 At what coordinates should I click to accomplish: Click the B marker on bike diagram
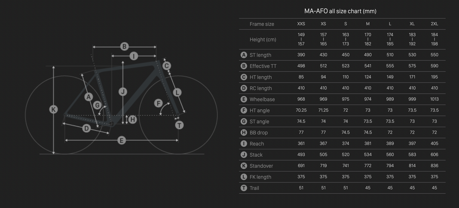[124, 46]
